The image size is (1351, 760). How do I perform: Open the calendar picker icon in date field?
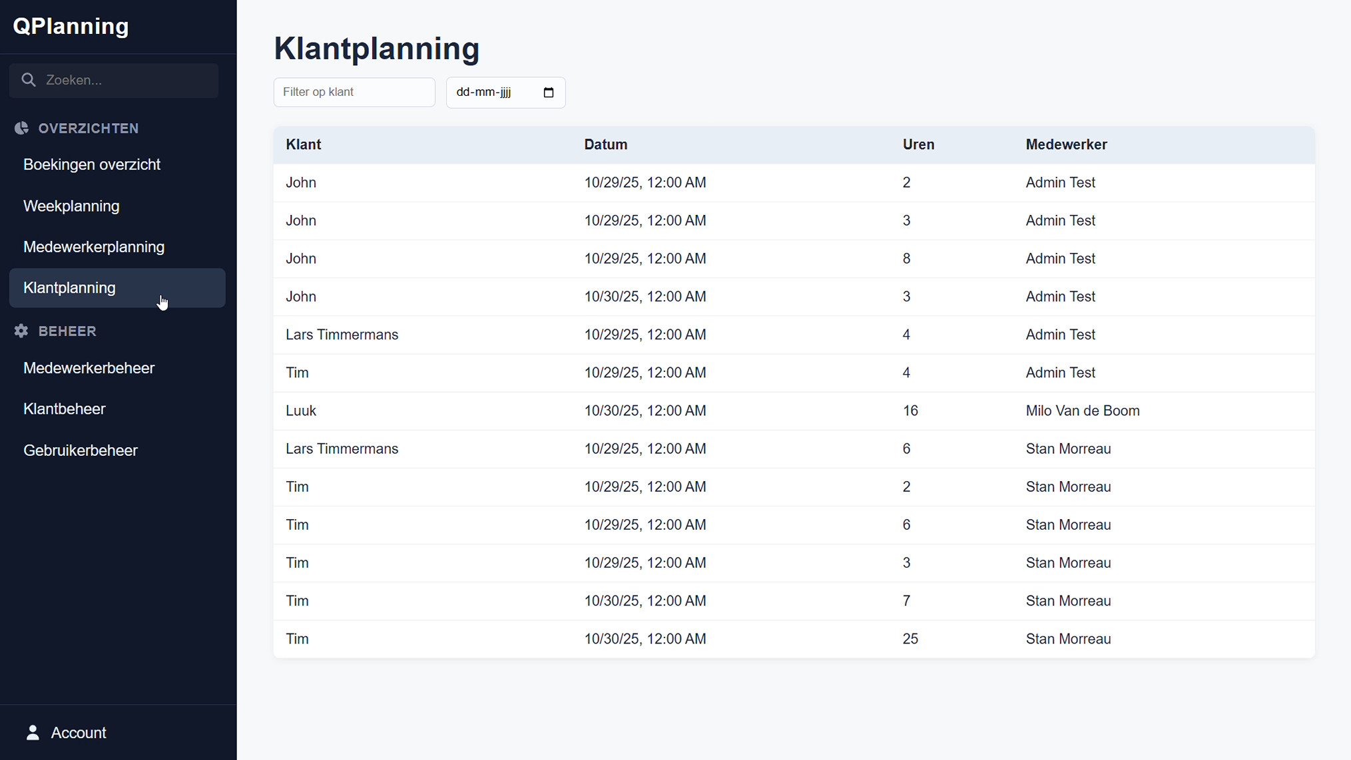(549, 93)
